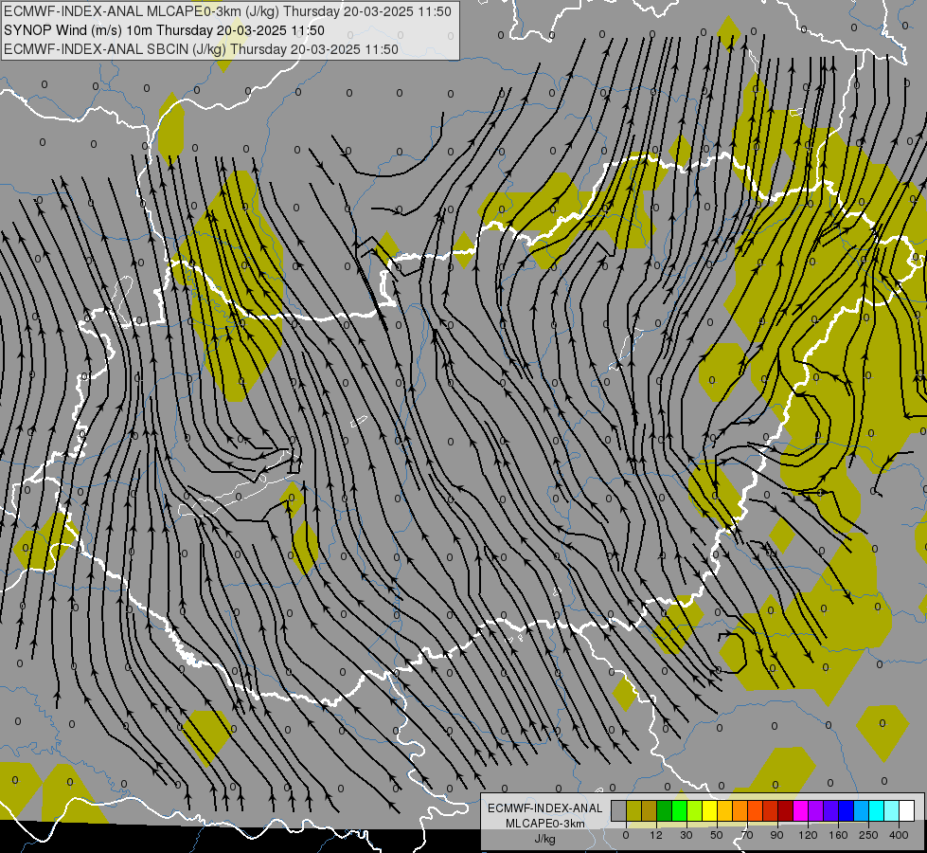Screen dimensions: 927x853
Task: Select the bright cyan legend swatch
Action: (x=877, y=810)
